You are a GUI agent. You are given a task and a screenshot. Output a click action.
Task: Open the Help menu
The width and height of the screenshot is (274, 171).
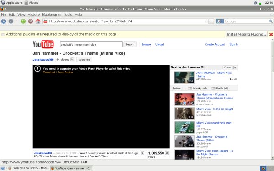(78, 15)
